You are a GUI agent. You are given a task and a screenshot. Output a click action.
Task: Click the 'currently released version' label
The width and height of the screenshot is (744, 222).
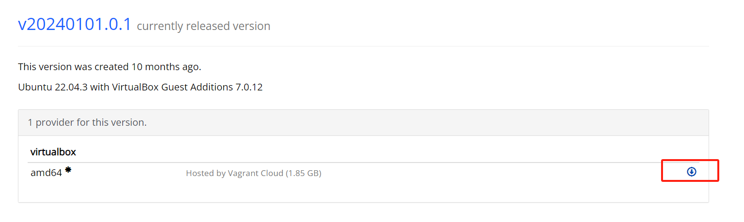point(203,26)
